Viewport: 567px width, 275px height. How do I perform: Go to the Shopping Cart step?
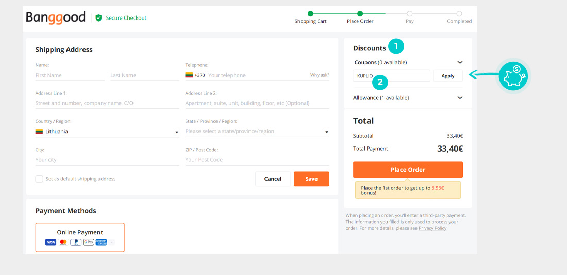point(310,14)
